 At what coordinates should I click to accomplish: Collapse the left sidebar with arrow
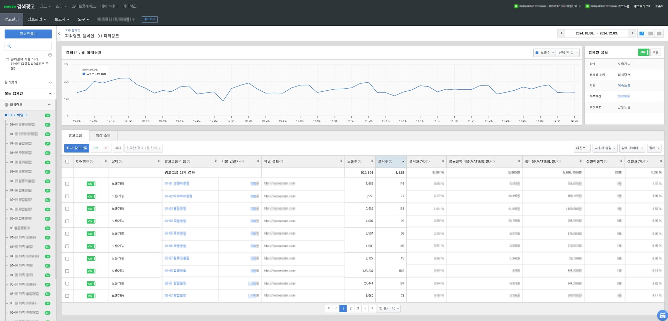(x=59, y=34)
